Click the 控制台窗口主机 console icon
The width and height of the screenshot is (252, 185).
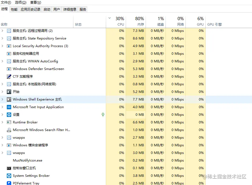click(9, 168)
